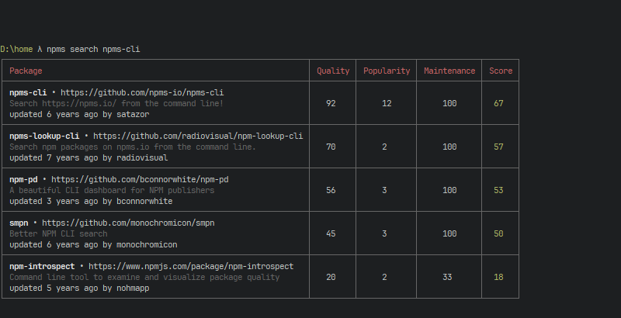Viewport: 621px width, 318px height.
Task: Click Score value 57 for npms-lookup-cli
Action: coord(498,147)
